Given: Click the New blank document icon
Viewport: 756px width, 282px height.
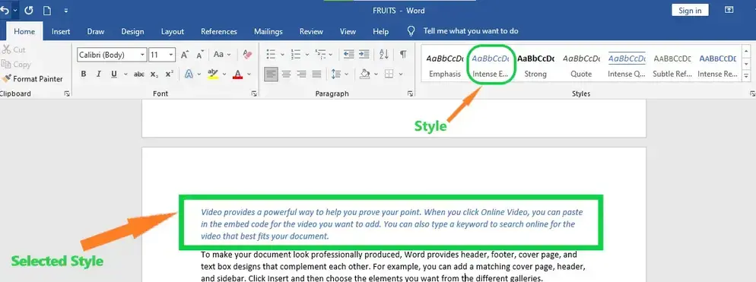Looking at the screenshot, I should [x=46, y=10].
